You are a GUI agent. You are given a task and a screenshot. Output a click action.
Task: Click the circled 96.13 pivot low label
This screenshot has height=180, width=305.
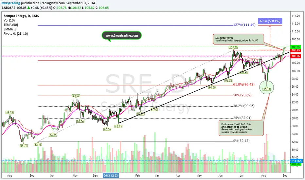[x=266, y=89]
